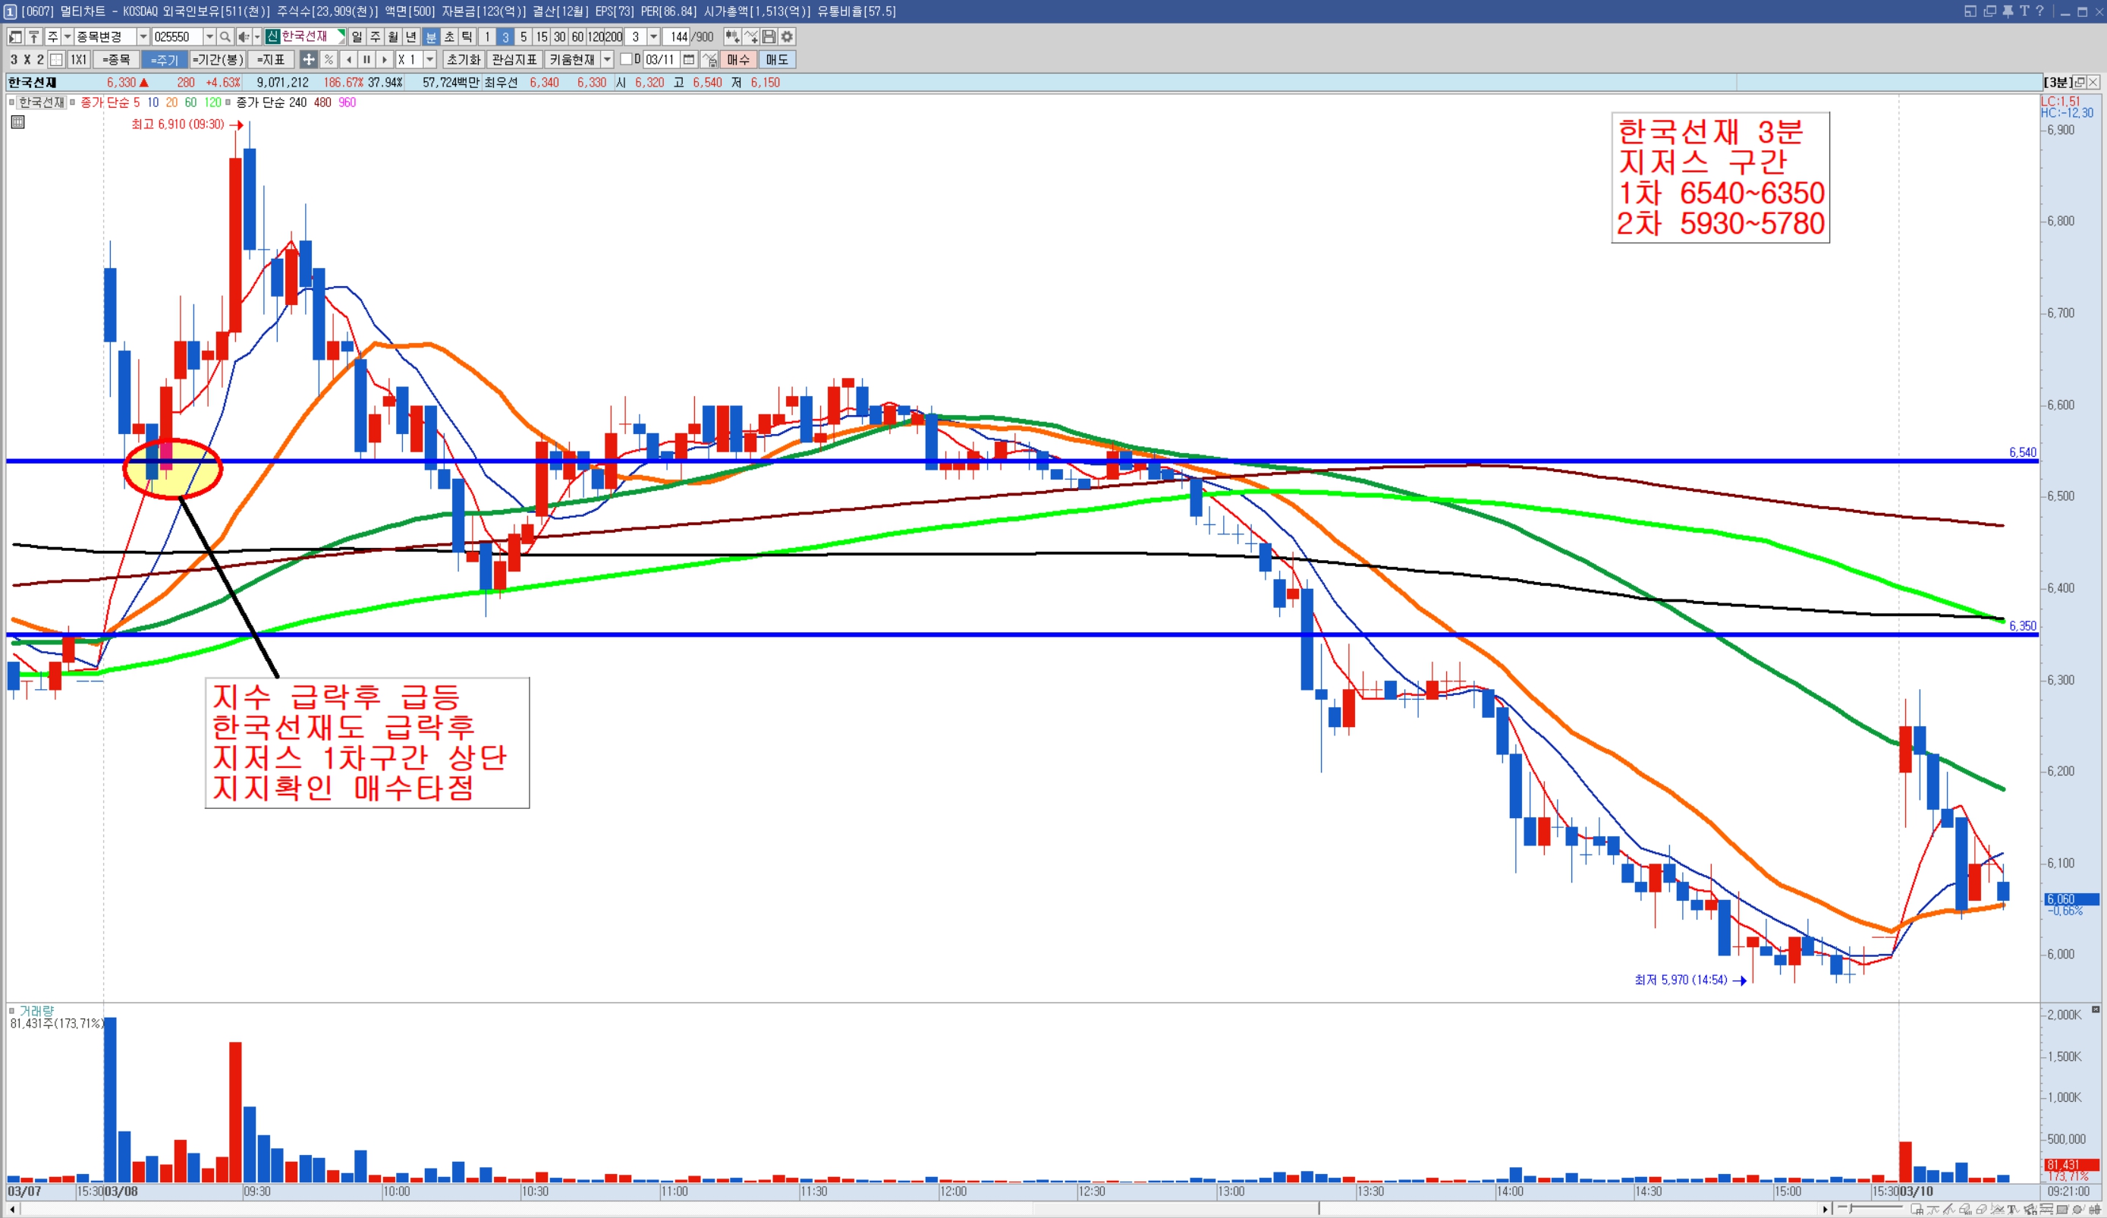
Task: Click the 초기화 reset button
Action: tap(463, 59)
